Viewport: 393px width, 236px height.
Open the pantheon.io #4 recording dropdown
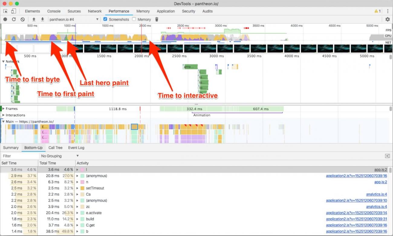point(74,19)
